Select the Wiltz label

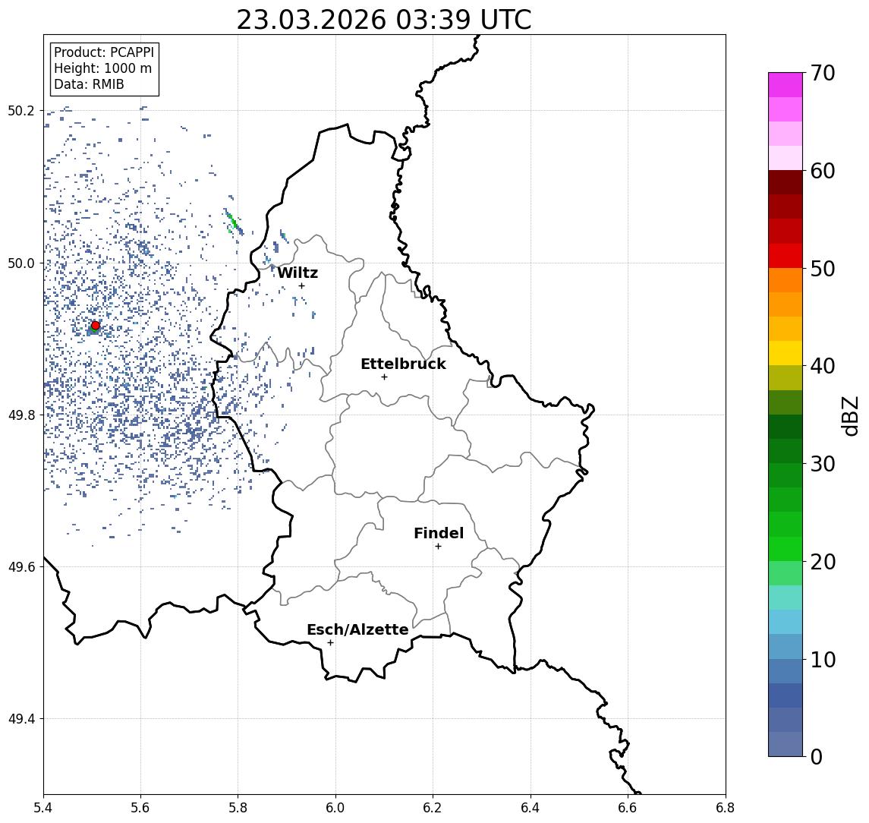point(298,273)
